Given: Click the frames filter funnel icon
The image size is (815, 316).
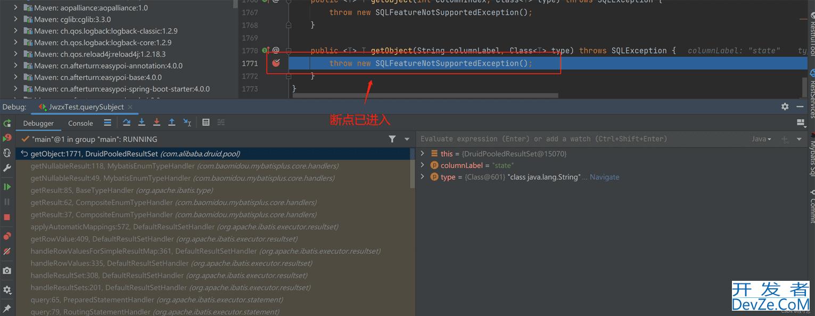Looking at the screenshot, I should 392,139.
